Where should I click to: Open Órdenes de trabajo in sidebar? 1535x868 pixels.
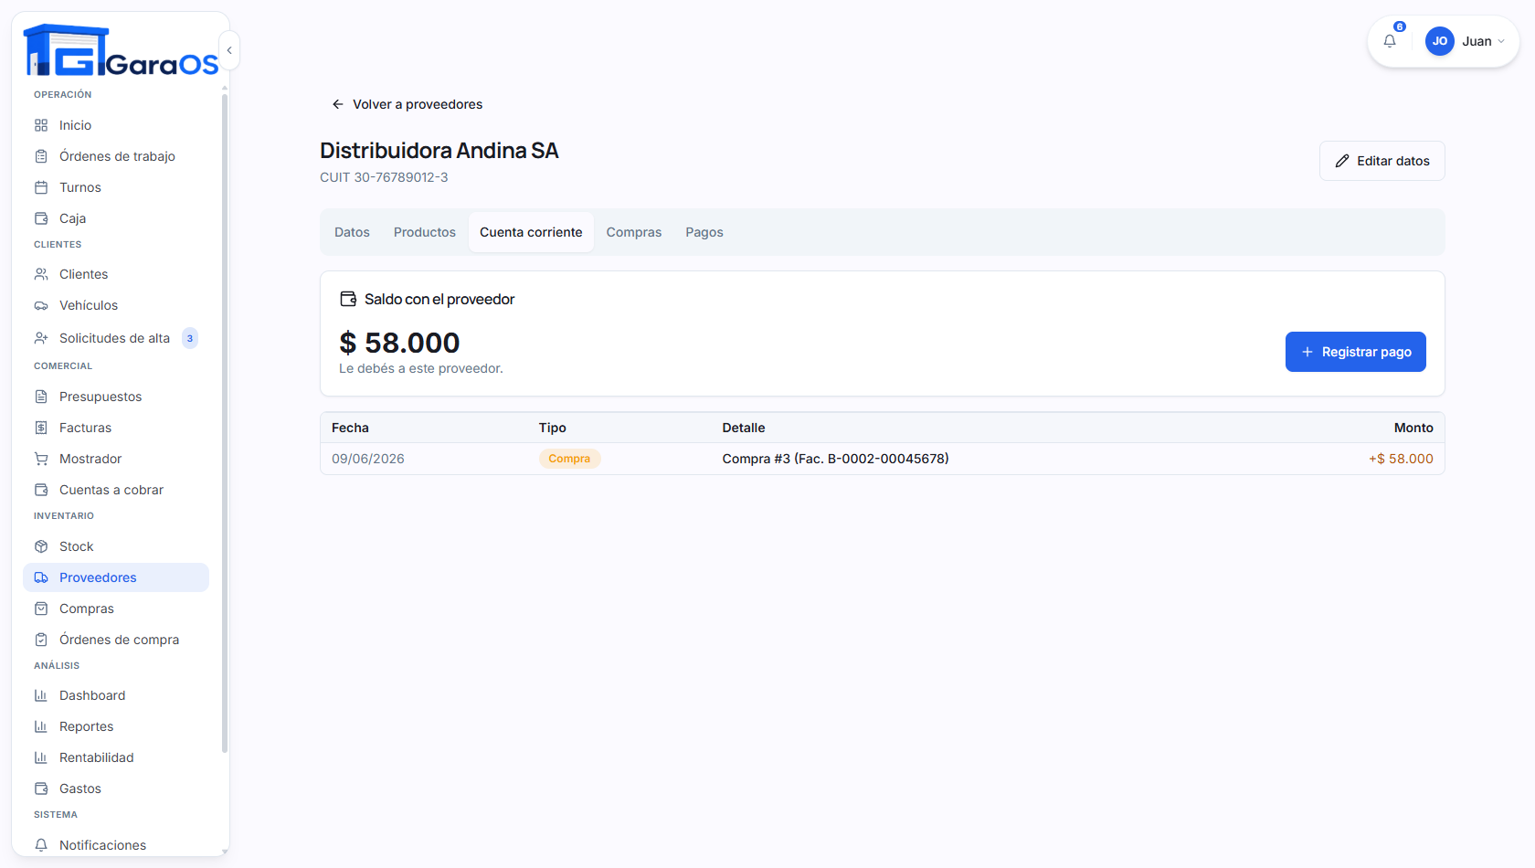[x=116, y=156]
